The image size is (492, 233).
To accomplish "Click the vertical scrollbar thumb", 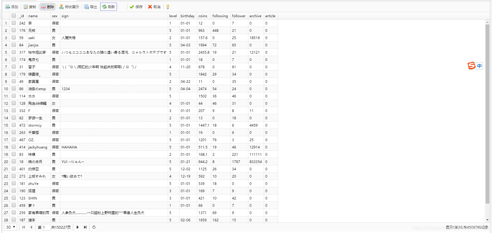I will 487,114.
